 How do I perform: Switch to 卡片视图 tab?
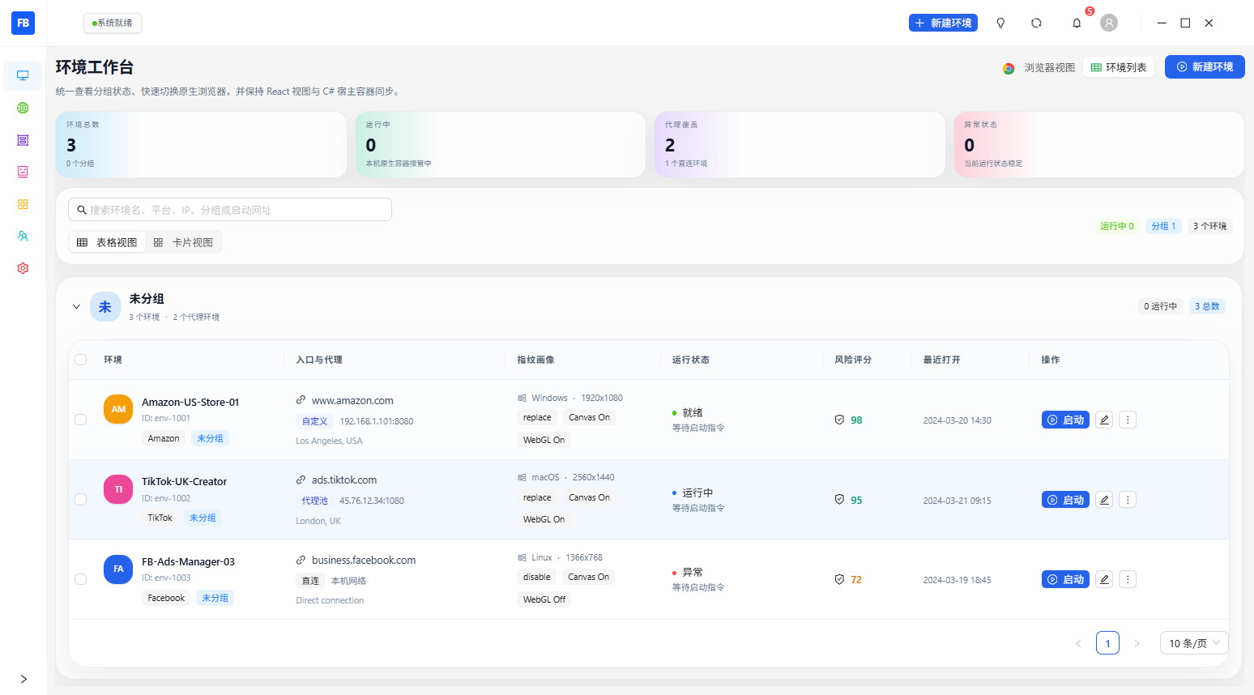tap(183, 242)
